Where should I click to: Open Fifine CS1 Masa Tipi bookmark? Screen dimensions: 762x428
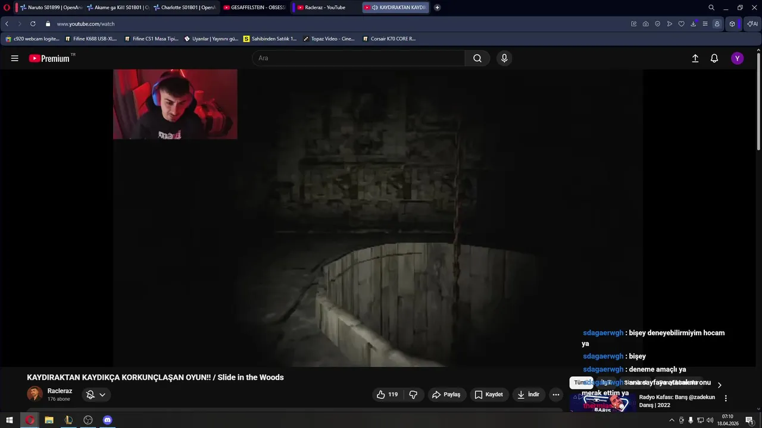(151, 39)
